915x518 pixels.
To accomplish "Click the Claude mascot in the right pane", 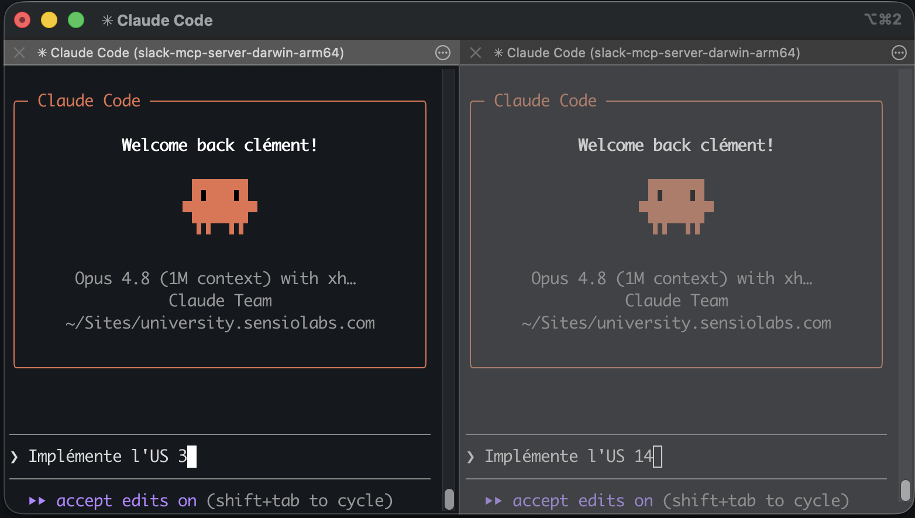I will pos(676,206).
